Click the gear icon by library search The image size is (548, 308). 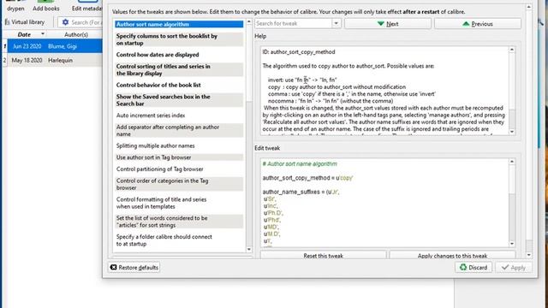[65, 22]
